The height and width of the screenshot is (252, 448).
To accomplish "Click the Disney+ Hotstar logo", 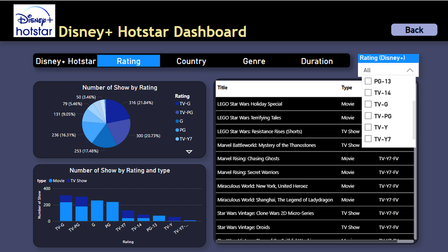I will pyautogui.click(x=34, y=21).
